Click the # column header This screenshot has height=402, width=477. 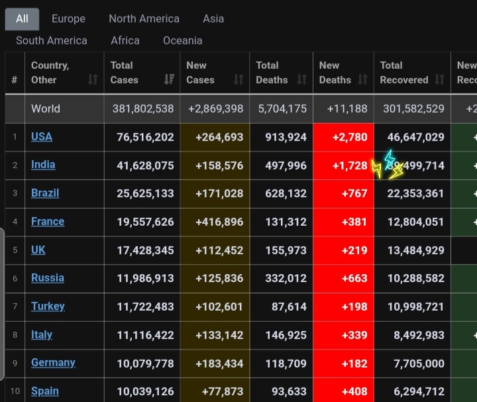[15, 79]
